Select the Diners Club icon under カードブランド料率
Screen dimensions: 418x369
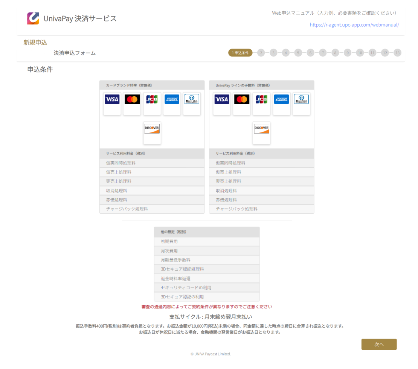pyautogui.click(x=192, y=99)
